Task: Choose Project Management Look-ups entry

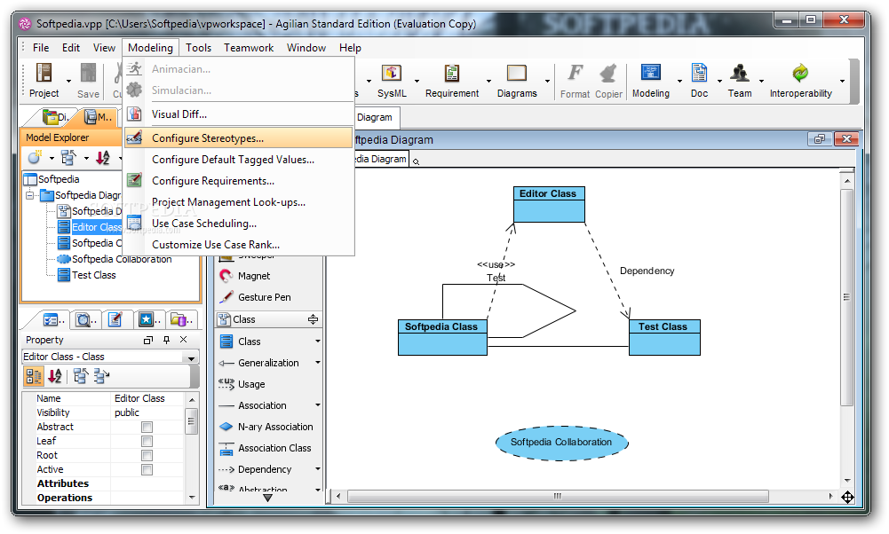Action: pyautogui.click(x=239, y=202)
